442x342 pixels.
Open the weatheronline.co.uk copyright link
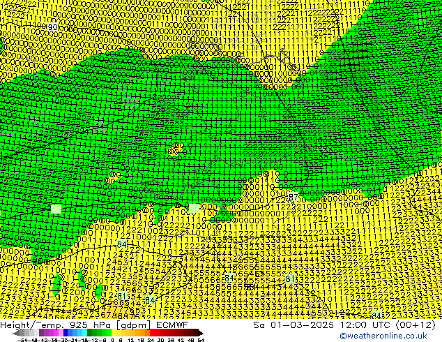coord(383,336)
